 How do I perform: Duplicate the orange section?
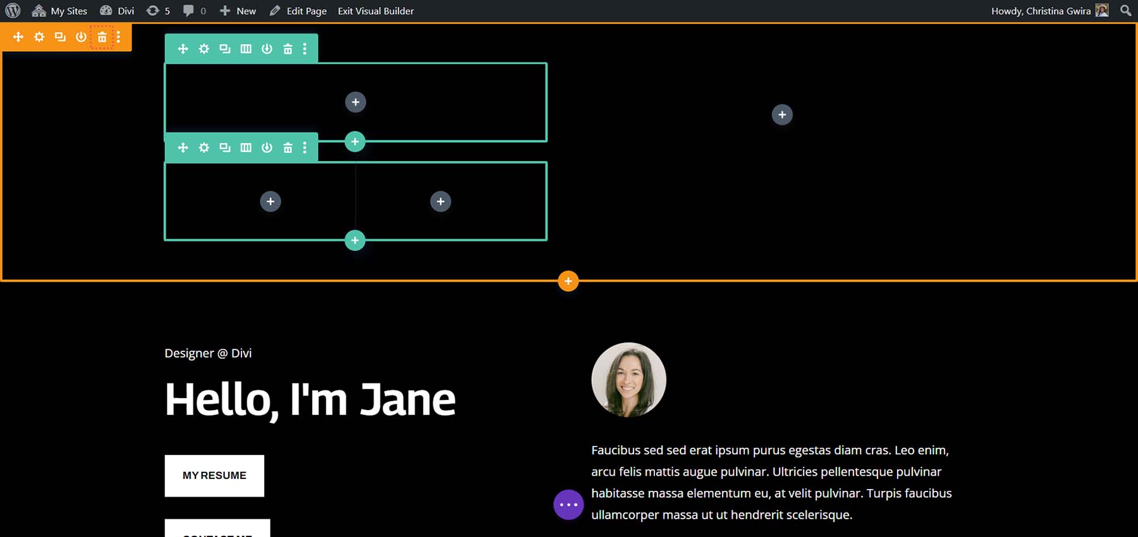pyautogui.click(x=60, y=37)
